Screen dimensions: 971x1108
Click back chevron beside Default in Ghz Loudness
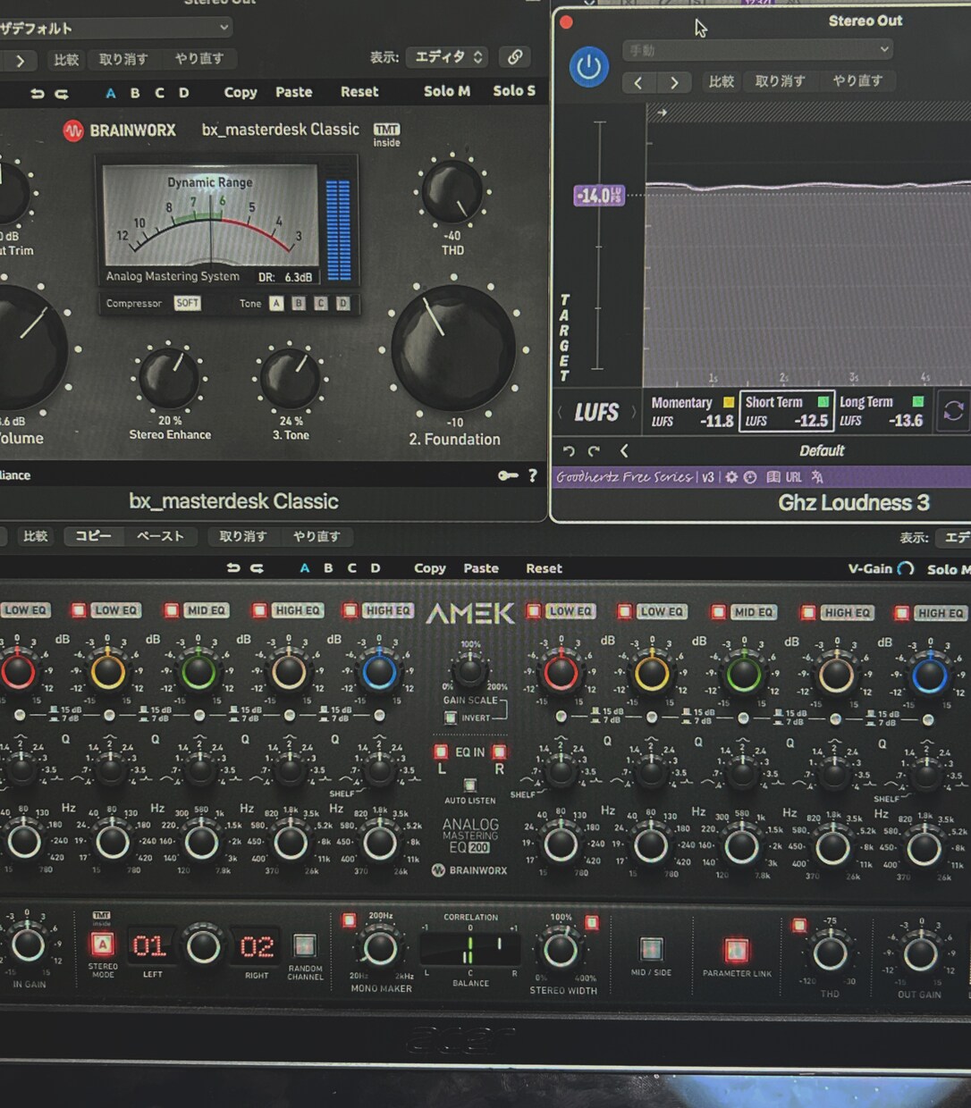pyautogui.click(x=624, y=451)
